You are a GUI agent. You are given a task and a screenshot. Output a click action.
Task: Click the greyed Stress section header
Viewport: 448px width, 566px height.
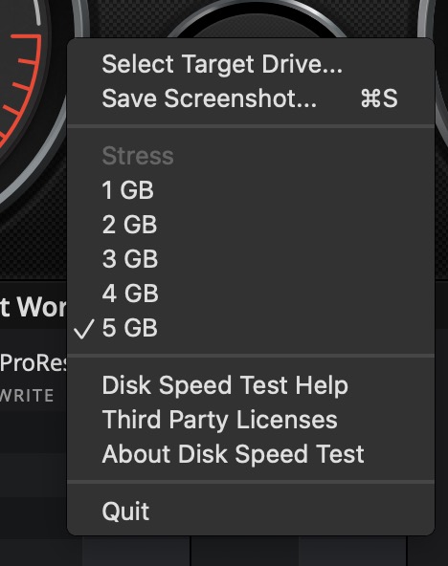pyautogui.click(x=138, y=156)
